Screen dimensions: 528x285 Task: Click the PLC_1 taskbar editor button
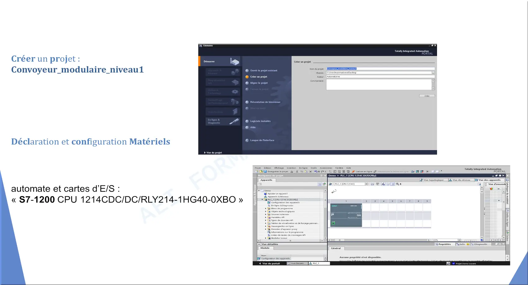tap(319, 263)
